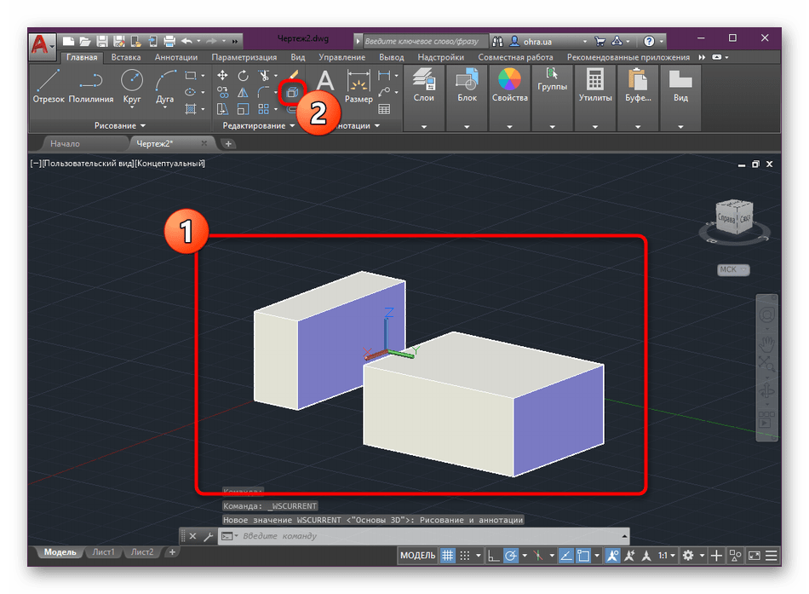Viewport: 809px width, 594px height.
Task: Click the Move tool icon in Редактирование
Action: pyautogui.click(x=223, y=76)
